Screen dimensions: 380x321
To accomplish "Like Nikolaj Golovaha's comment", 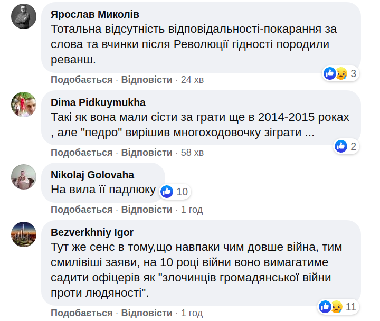I will click(x=81, y=210).
